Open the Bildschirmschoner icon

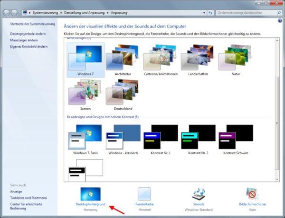253,194
